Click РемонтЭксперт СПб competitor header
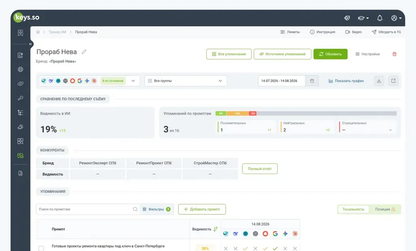Screen dimensions: 416x251 pyautogui.click(x=97, y=163)
